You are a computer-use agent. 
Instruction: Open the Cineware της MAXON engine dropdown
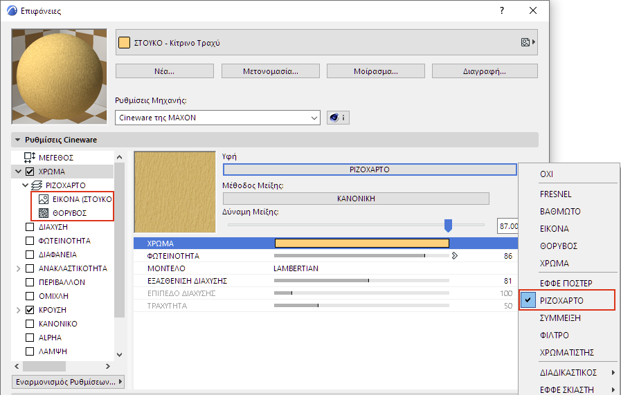pos(217,118)
